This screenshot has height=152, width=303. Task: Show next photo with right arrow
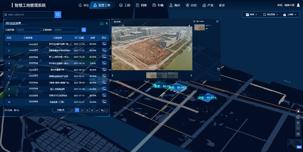coord(189,49)
